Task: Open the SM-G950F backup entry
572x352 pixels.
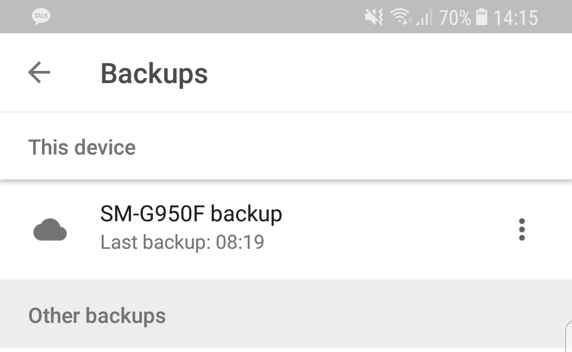Action: (x=191, y=214)
